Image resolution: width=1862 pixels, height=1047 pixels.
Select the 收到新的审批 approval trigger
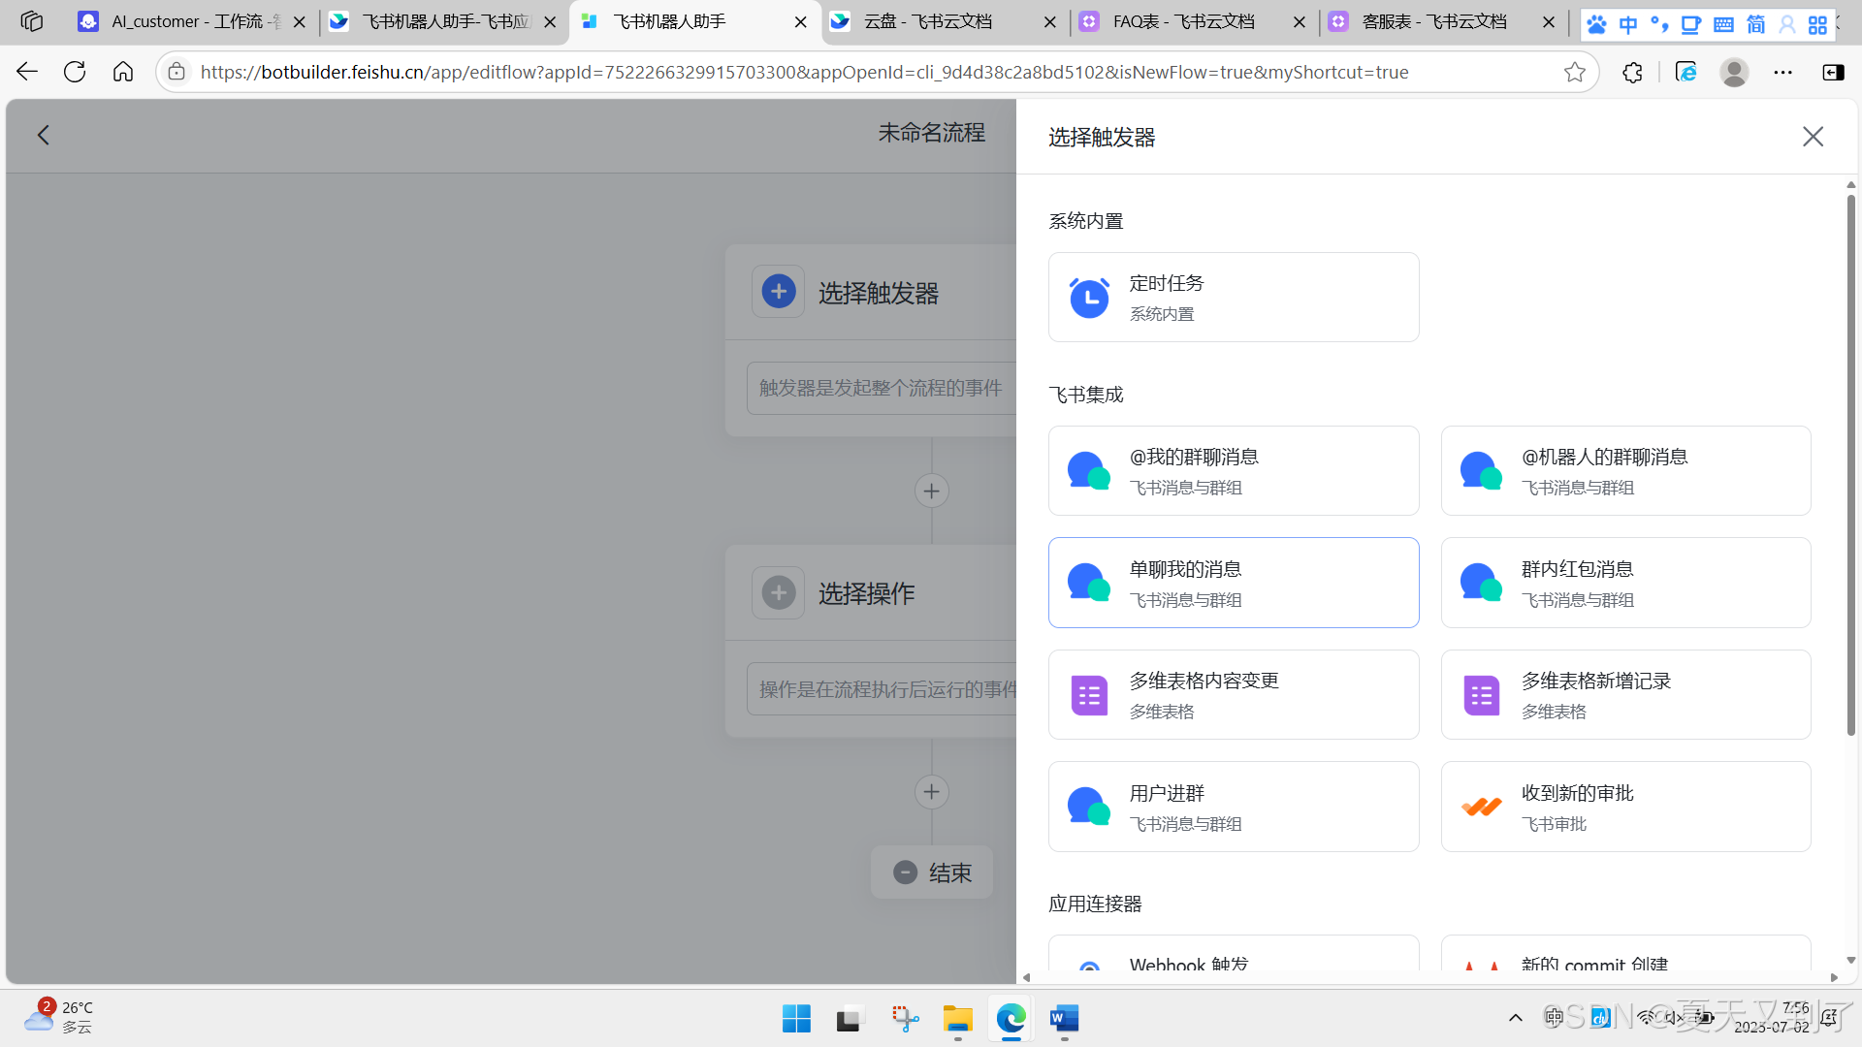pos(1625,807)
